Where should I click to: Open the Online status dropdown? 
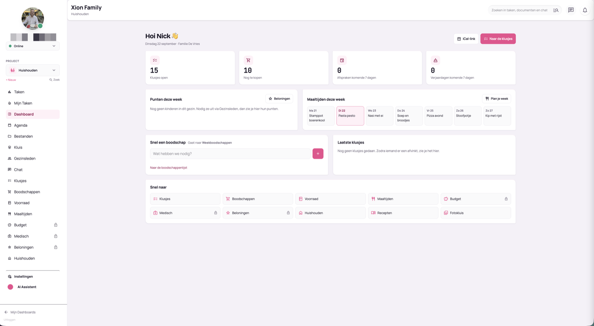[33, 46]
